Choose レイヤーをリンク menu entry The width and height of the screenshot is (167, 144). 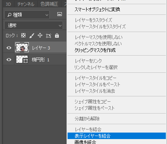click(117, 61)
